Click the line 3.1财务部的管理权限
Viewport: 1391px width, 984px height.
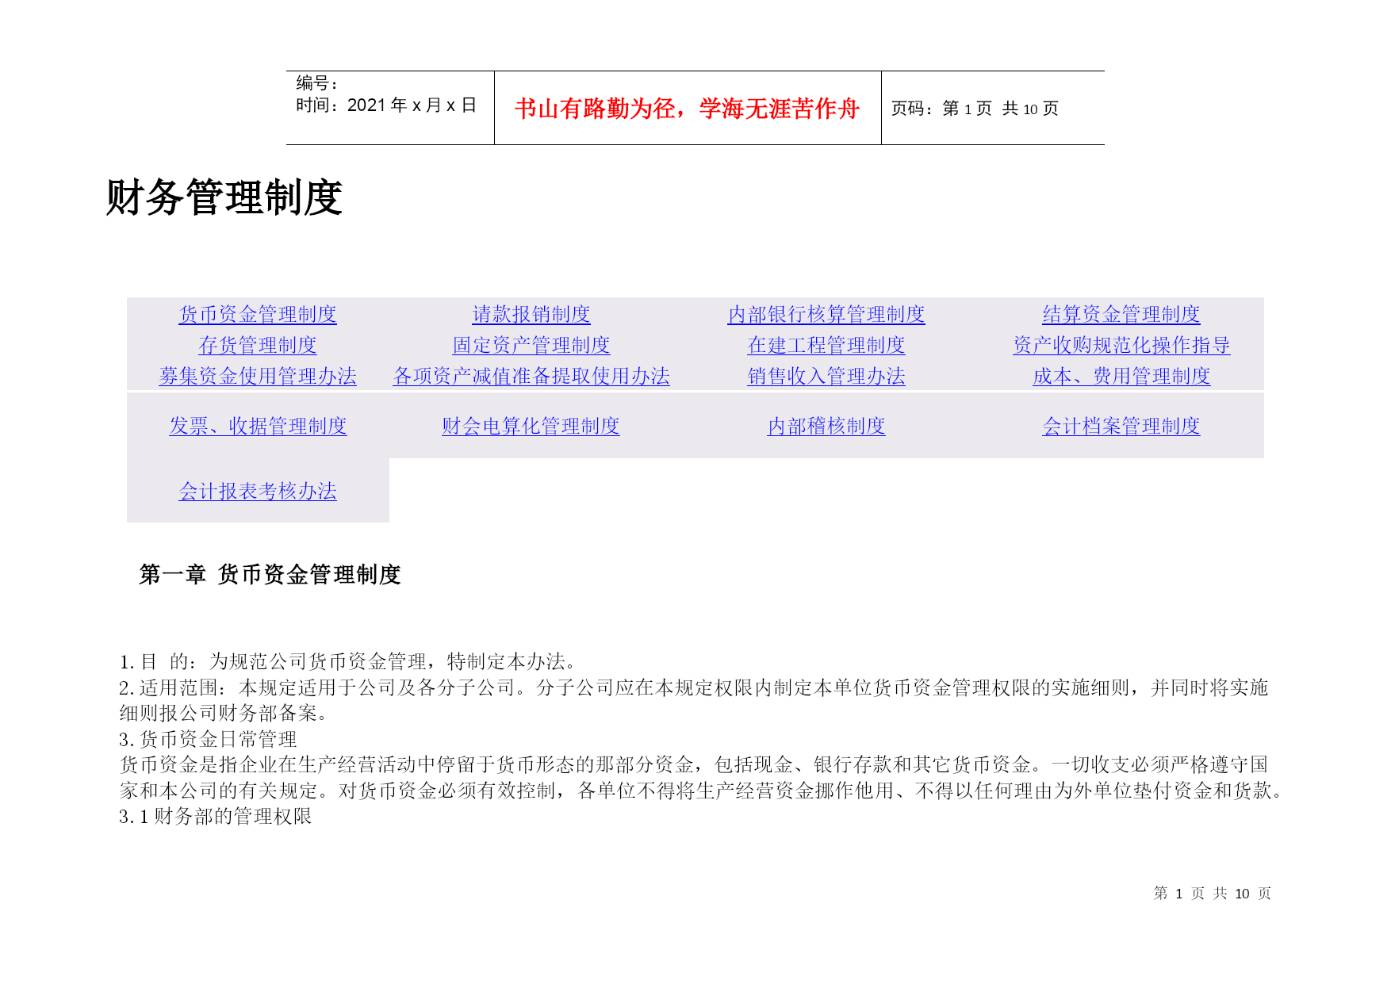(x=216, y=817)
